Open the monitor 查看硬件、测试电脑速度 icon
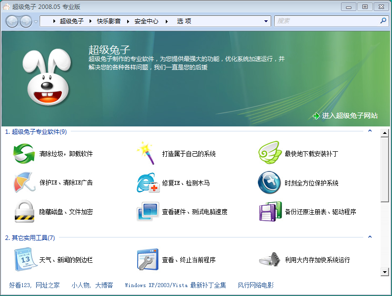 (x=147, y=212)
